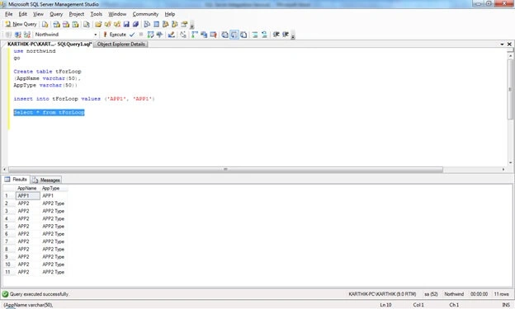Toggle Include Client Statistics
Viewport: 515px width, 309px height.
204,35
